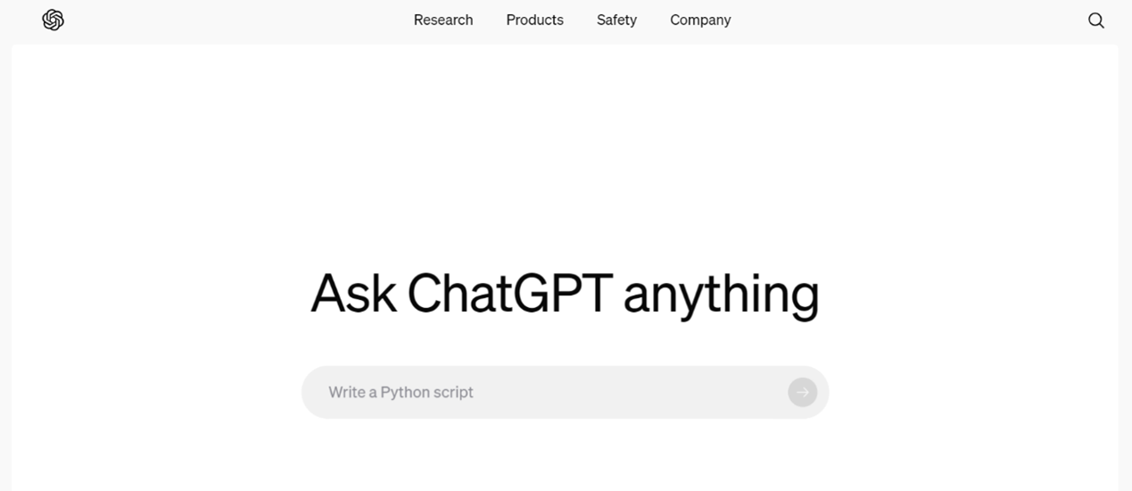The height and width of the screenshot is (491, 1132).
Task: Expand the Products dropdown in the header
Action: coord(534,20)
